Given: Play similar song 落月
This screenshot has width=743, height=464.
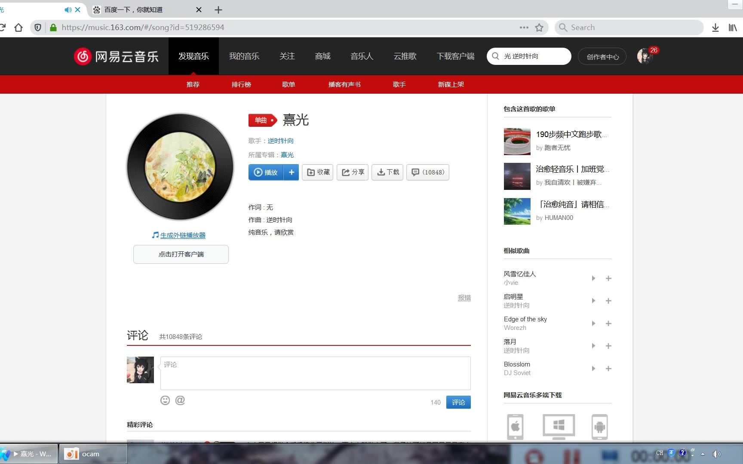Looking at the screenshot, I should point(593,346).
